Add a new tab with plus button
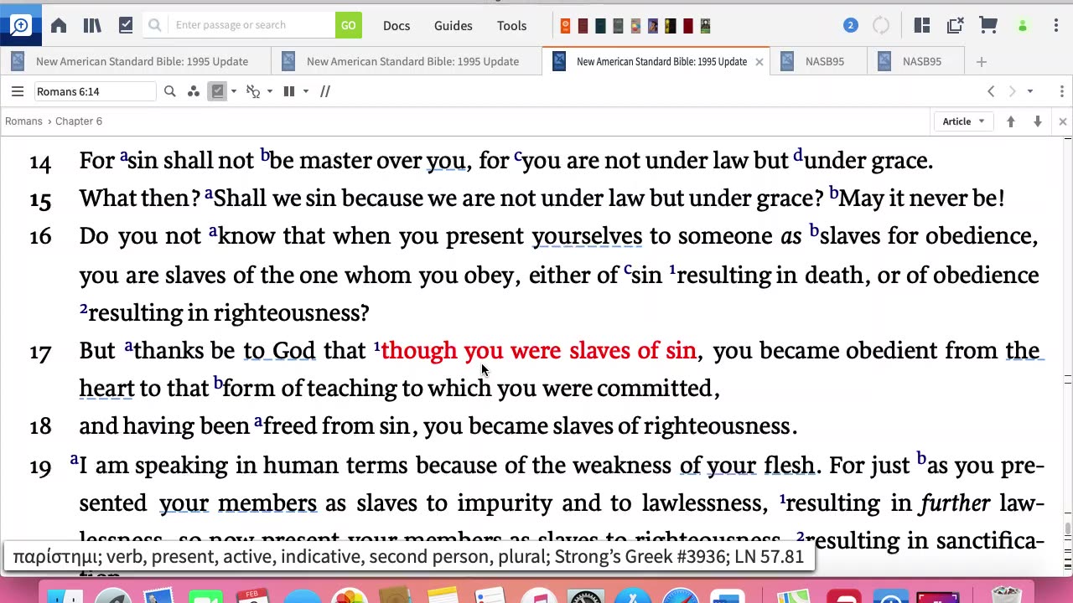 [982, 61]
